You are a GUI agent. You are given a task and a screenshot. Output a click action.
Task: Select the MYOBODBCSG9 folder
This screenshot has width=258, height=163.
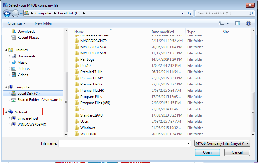click(x=93, y=53)
